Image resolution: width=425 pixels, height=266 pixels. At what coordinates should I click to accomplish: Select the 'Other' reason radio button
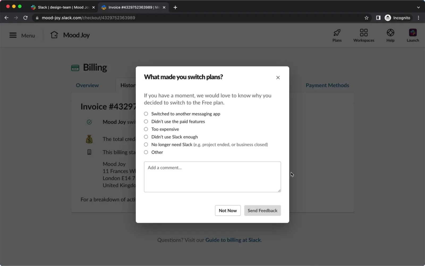tap(146, 152)
